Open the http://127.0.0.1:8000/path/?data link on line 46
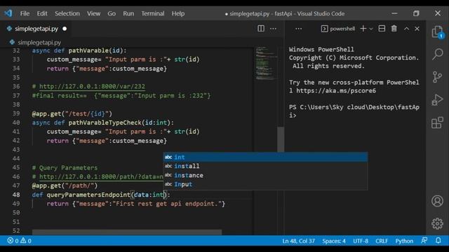 pyautogui.click(x=101, y=176)
